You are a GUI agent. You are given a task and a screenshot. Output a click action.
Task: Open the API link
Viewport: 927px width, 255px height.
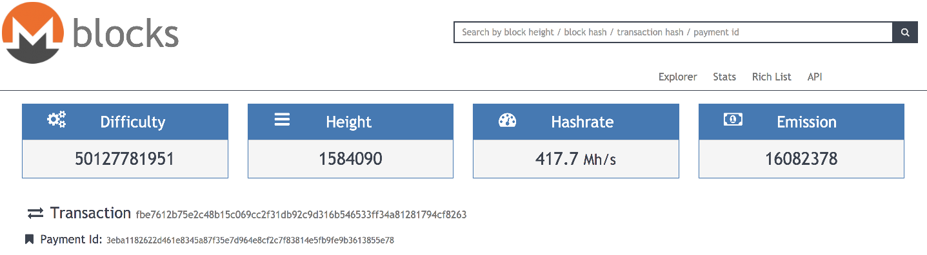click(815, 77)
